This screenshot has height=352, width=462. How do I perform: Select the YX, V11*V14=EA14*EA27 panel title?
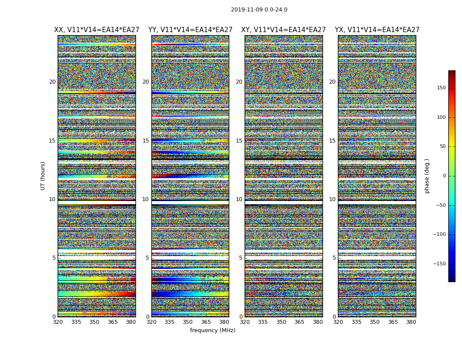coord(377,30)
